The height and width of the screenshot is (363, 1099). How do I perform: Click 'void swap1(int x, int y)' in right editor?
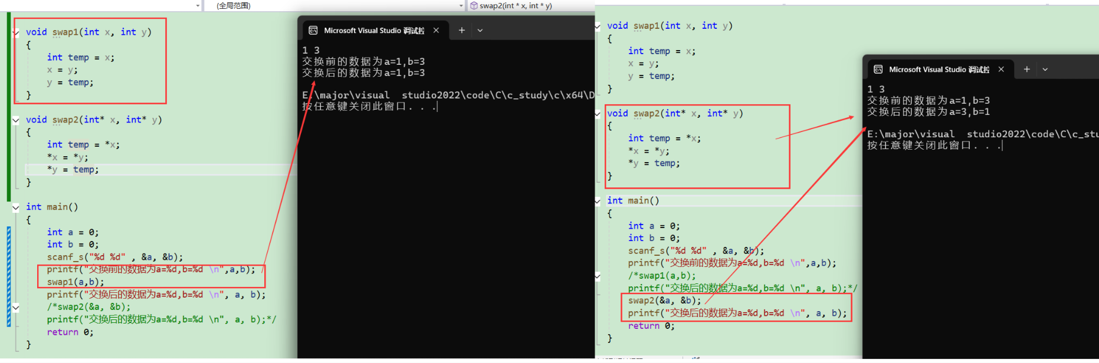tap(670, 26)
